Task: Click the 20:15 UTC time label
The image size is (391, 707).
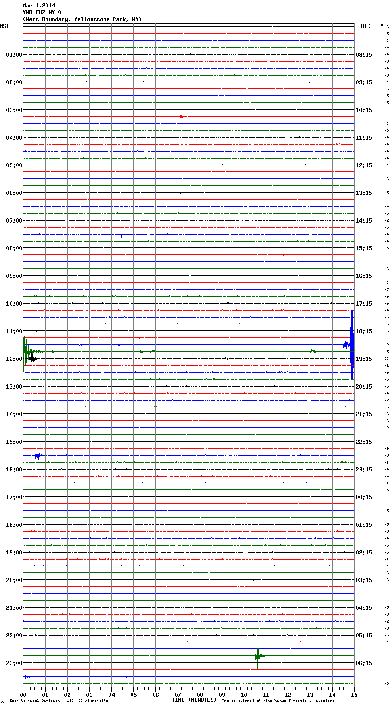Action: (364, 387)
